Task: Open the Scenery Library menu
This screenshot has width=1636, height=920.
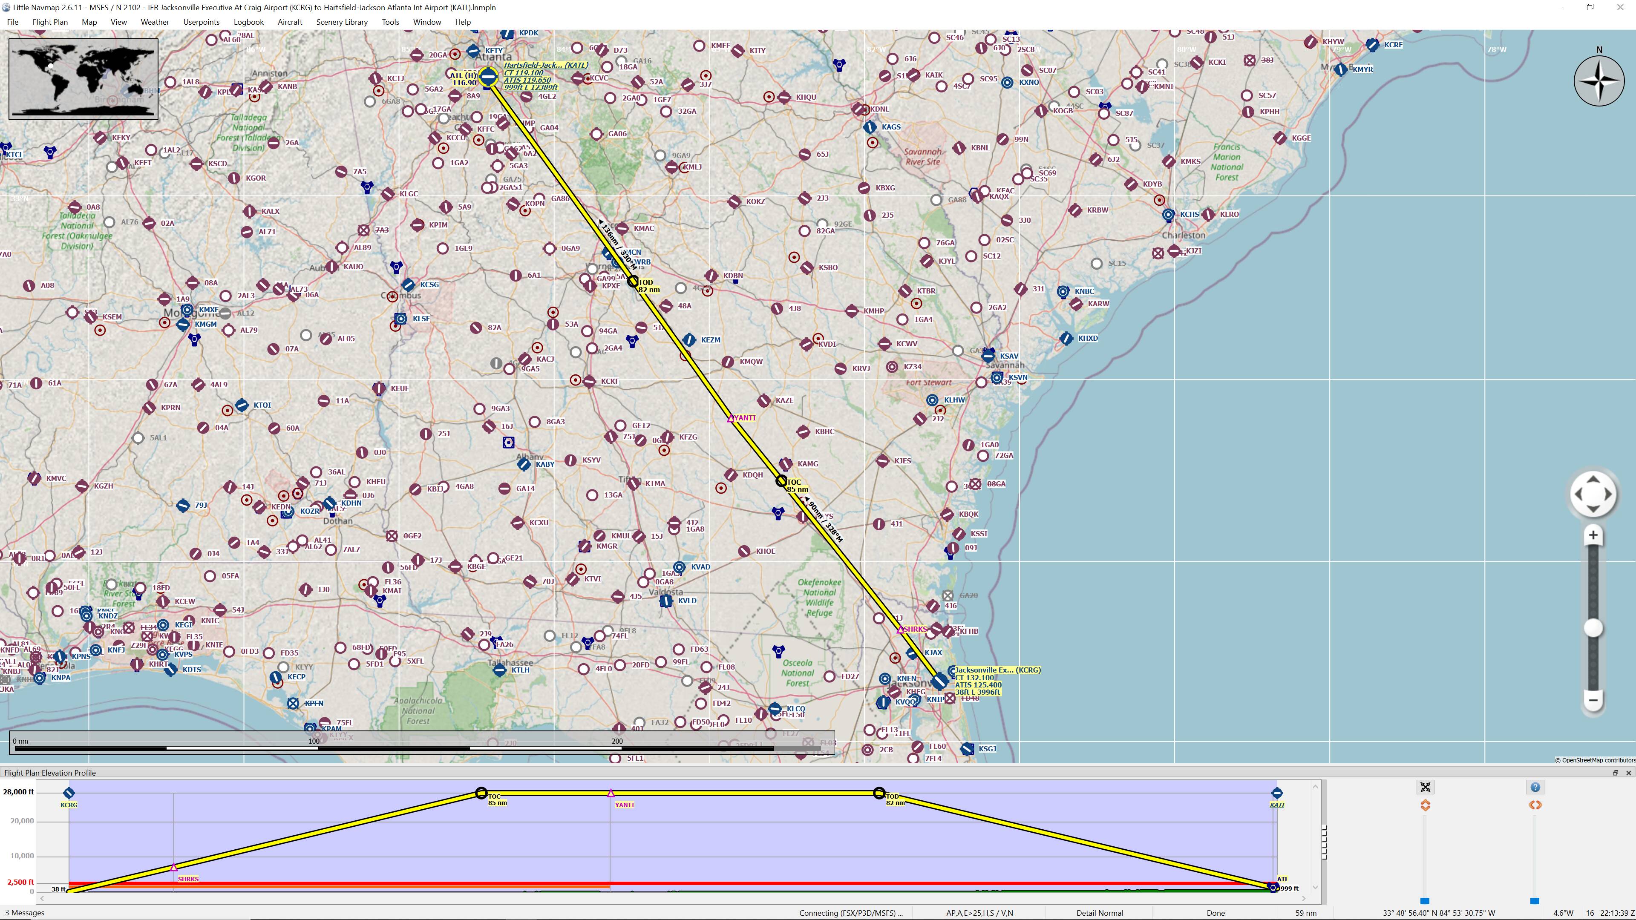Action: (x=342, y=22)
